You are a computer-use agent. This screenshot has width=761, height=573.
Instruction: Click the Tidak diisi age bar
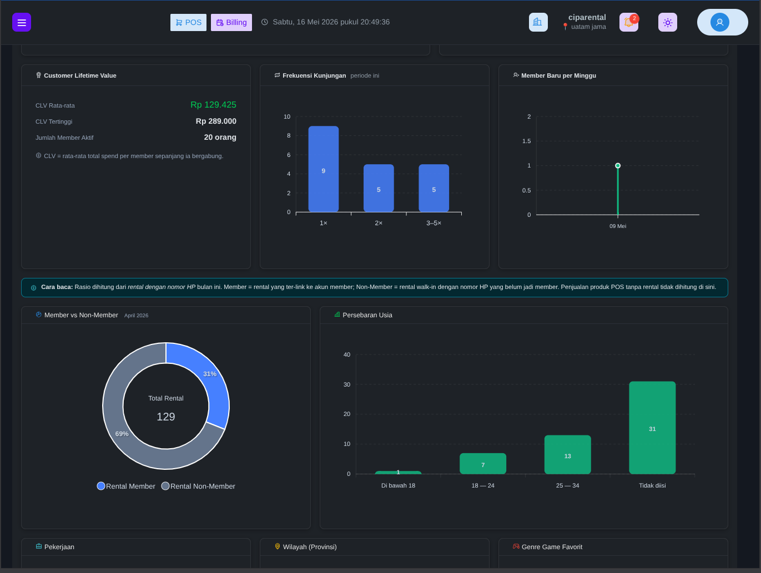pyautogui.click(x=652, y=428)
